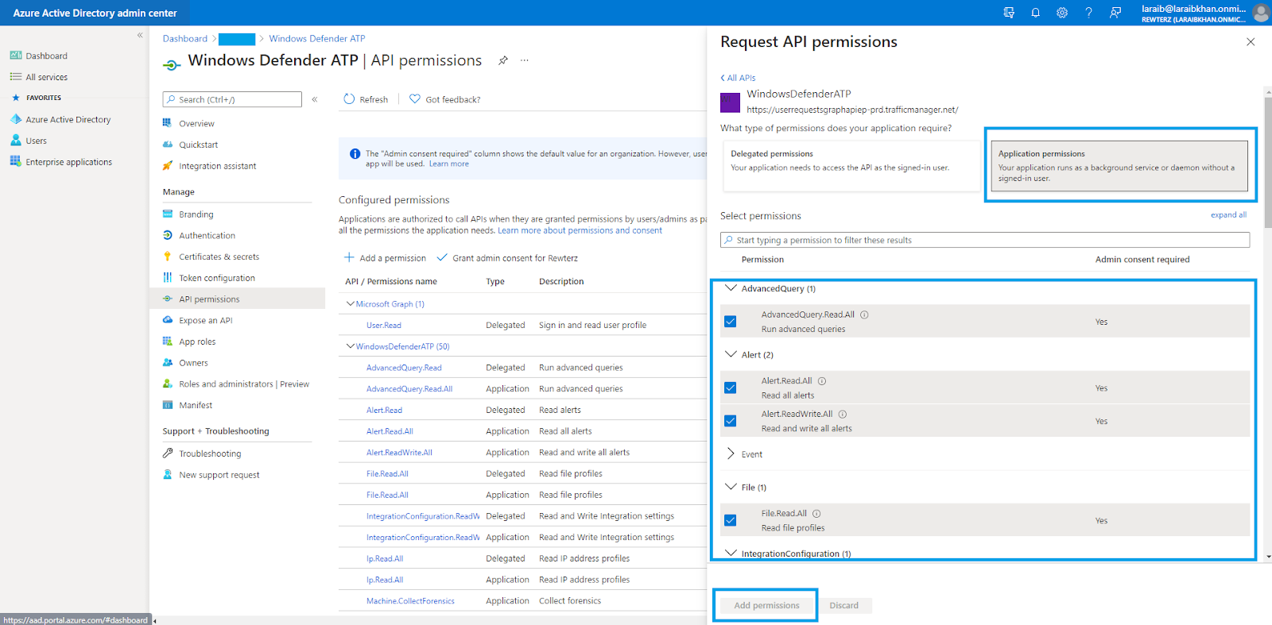Focus the permission filter text box
Screen dimensions: 1272x625
point(985,240)
